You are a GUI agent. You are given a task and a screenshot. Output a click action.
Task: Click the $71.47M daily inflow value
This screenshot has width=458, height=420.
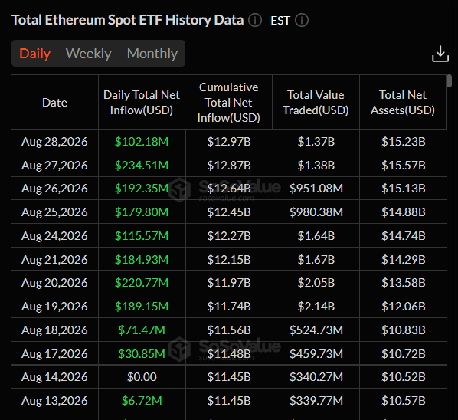click(142, 330)
